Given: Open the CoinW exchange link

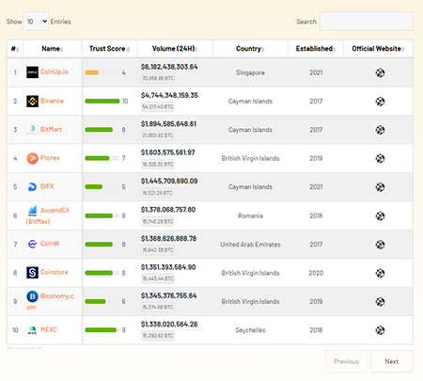Looking at the screenshot, I should [x=50, y=244].
